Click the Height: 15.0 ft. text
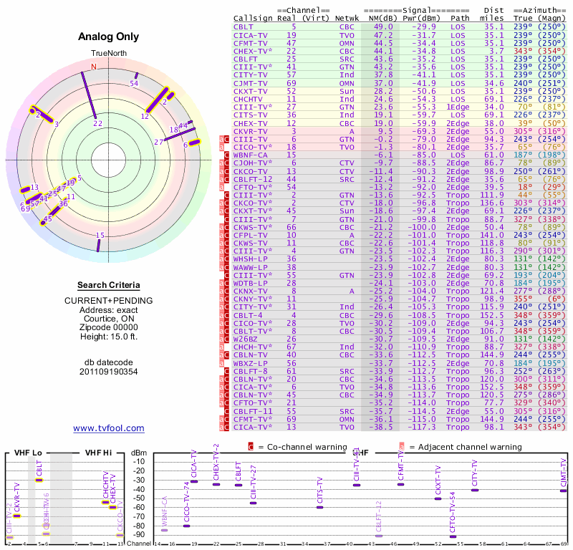The width and height of the screenshot is (573, 550). tap(109, 336)
